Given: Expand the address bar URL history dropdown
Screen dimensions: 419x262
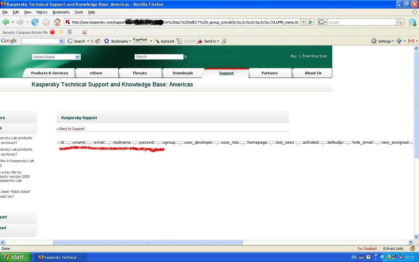Looking at the screenshot, I should click(303, 22).
